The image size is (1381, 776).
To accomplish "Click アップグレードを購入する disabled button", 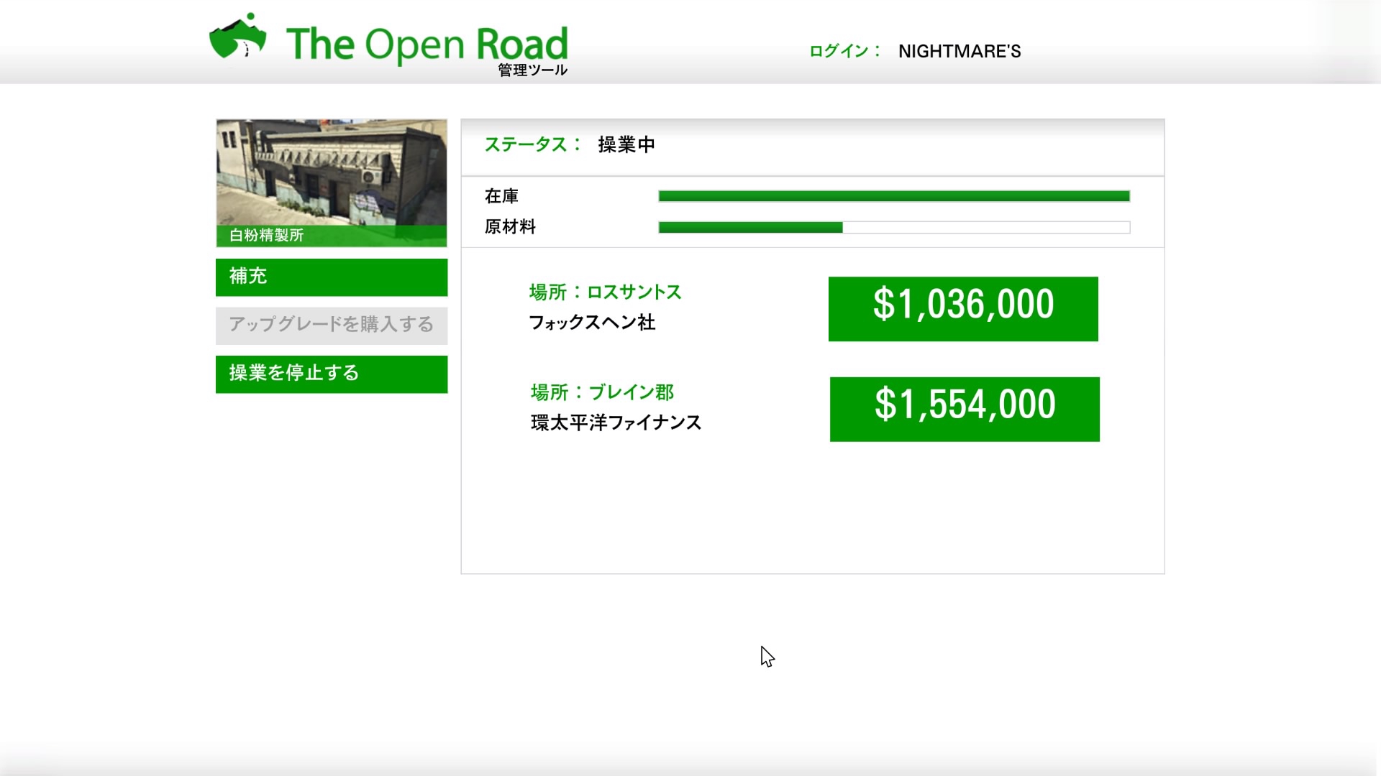I will coord(332,325).
